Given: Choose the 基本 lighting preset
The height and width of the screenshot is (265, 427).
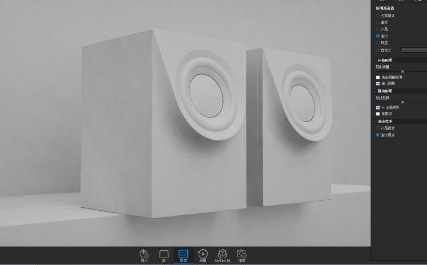Looking at the screenshot, I should pos(378,22).
